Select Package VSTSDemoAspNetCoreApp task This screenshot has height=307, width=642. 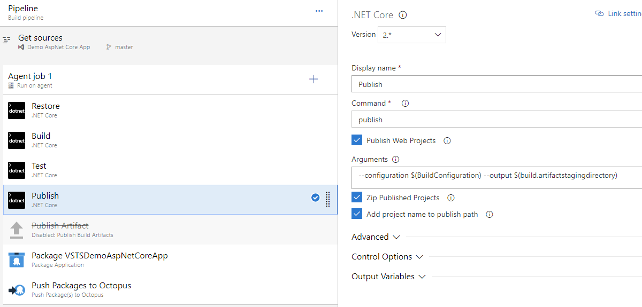(x=170, y=260)
